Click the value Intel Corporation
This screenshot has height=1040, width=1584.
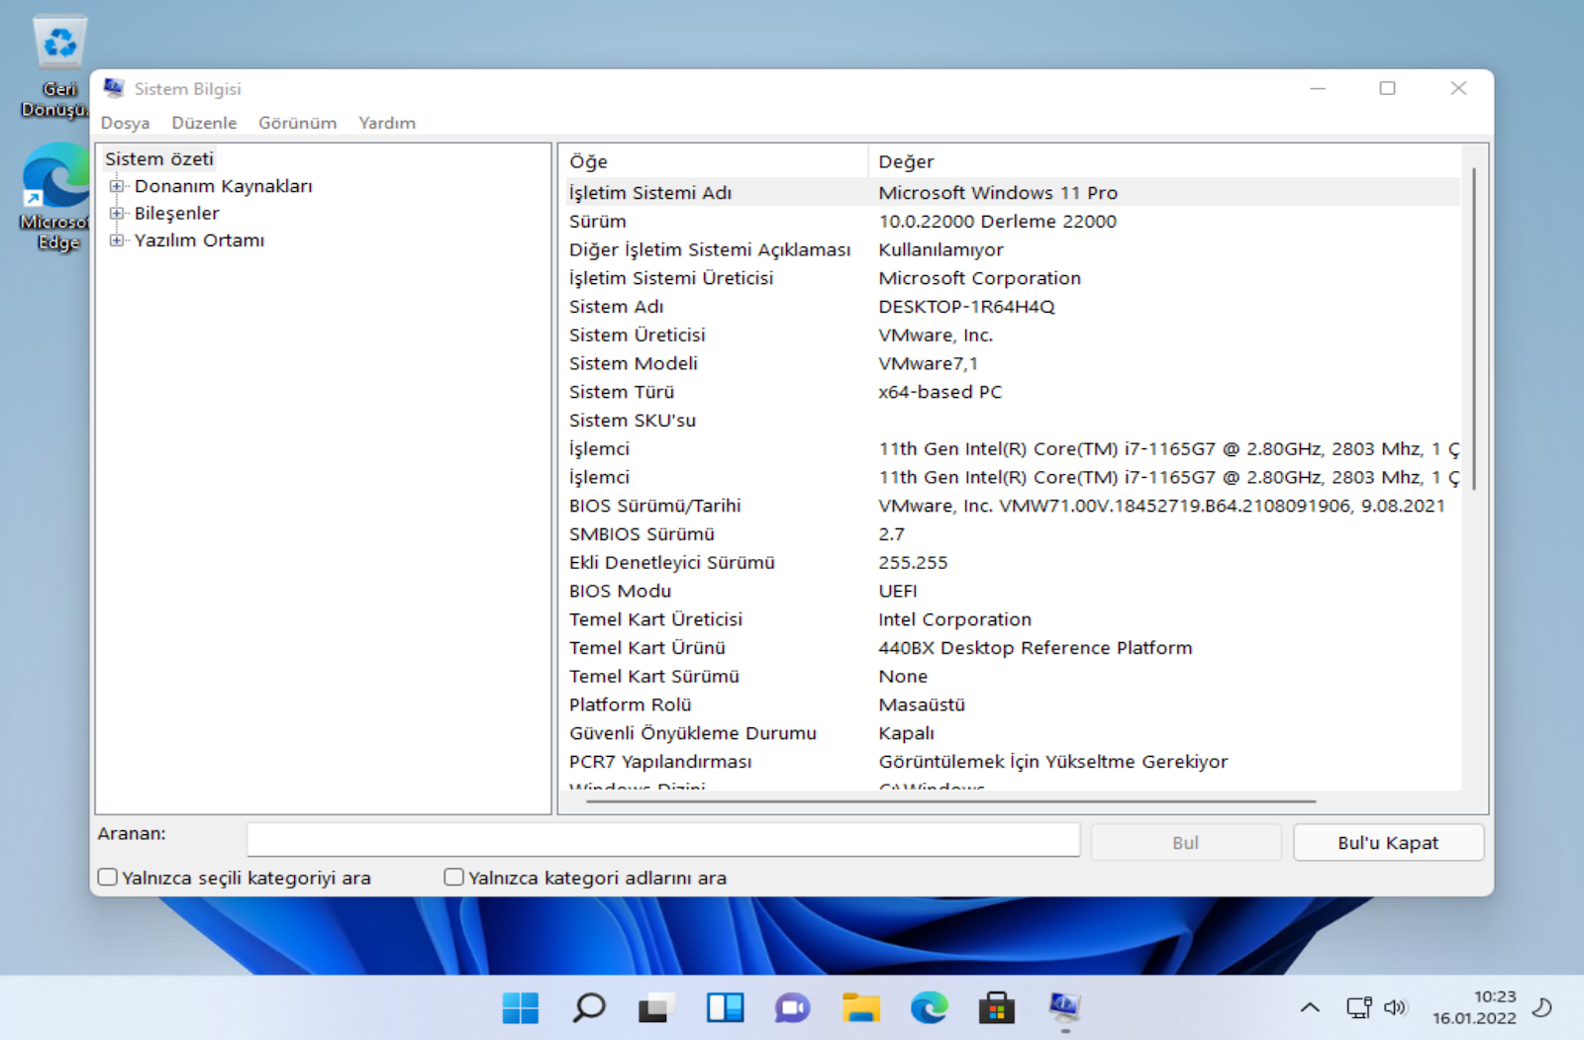pos(954,619)
